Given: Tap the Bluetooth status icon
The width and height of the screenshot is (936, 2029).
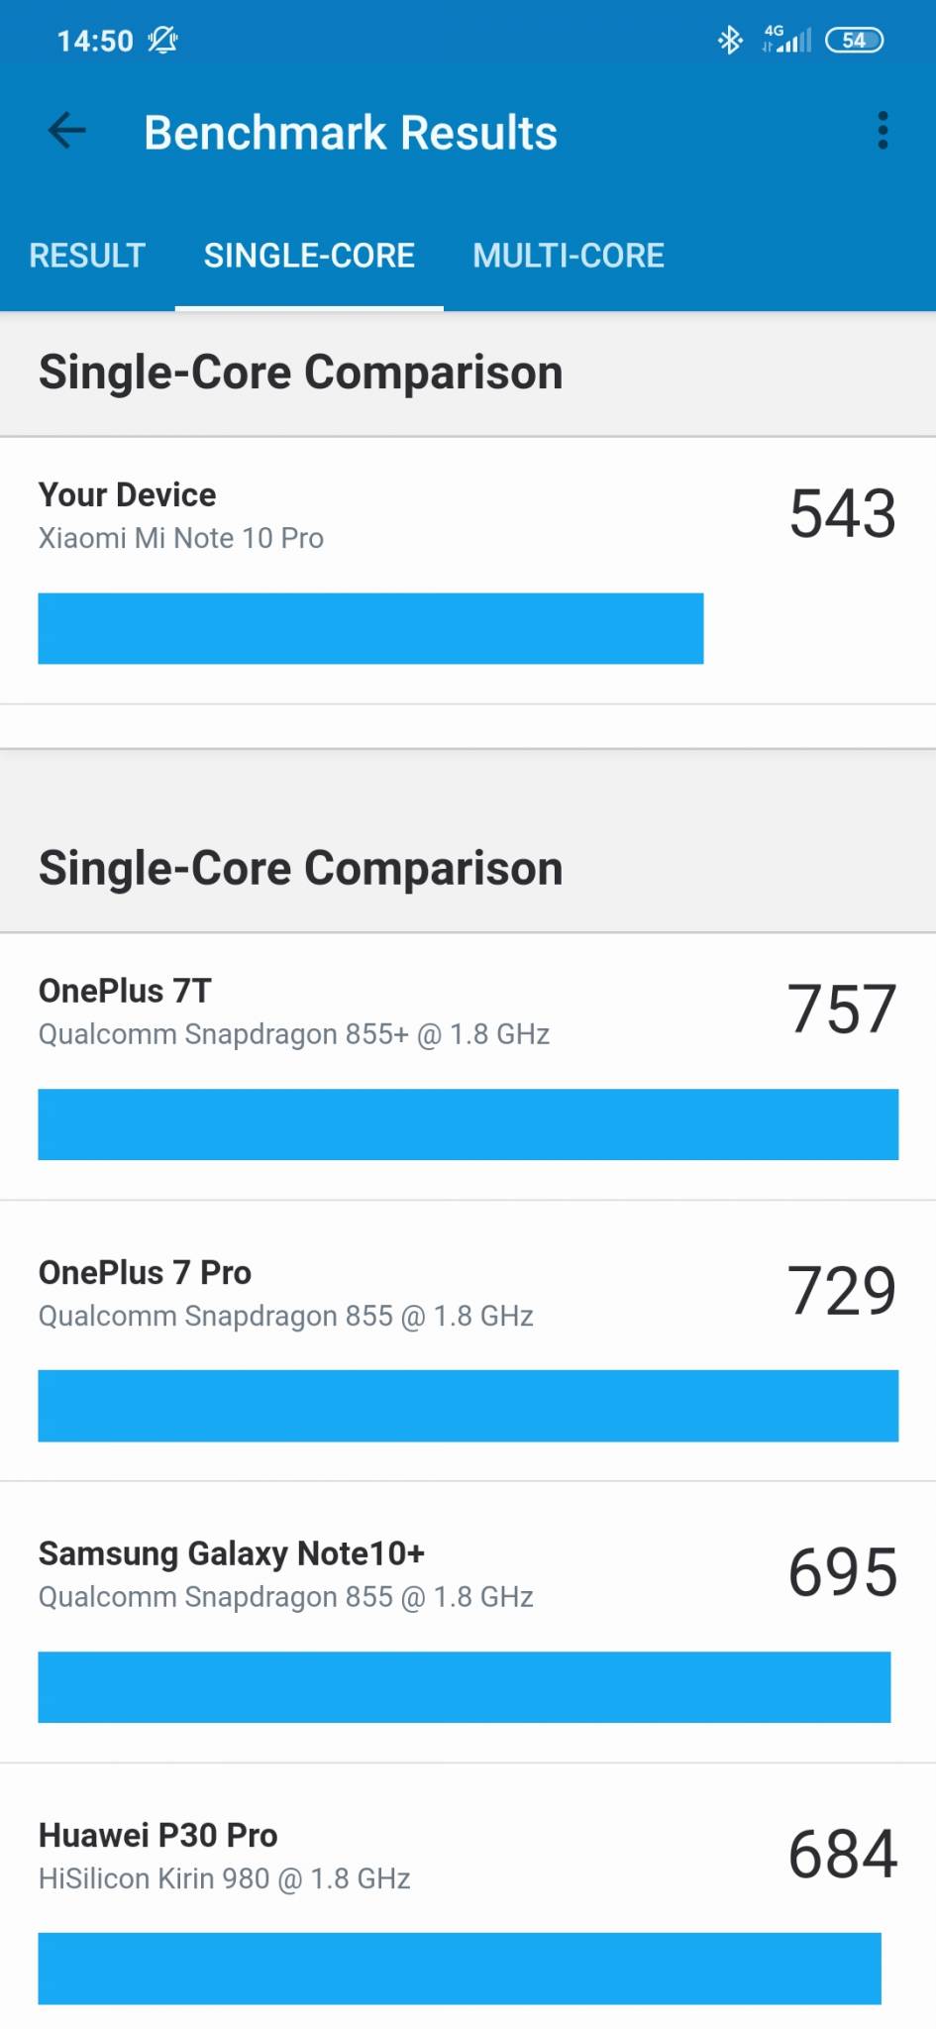Looking at the screenshot, I should (730, 40).
